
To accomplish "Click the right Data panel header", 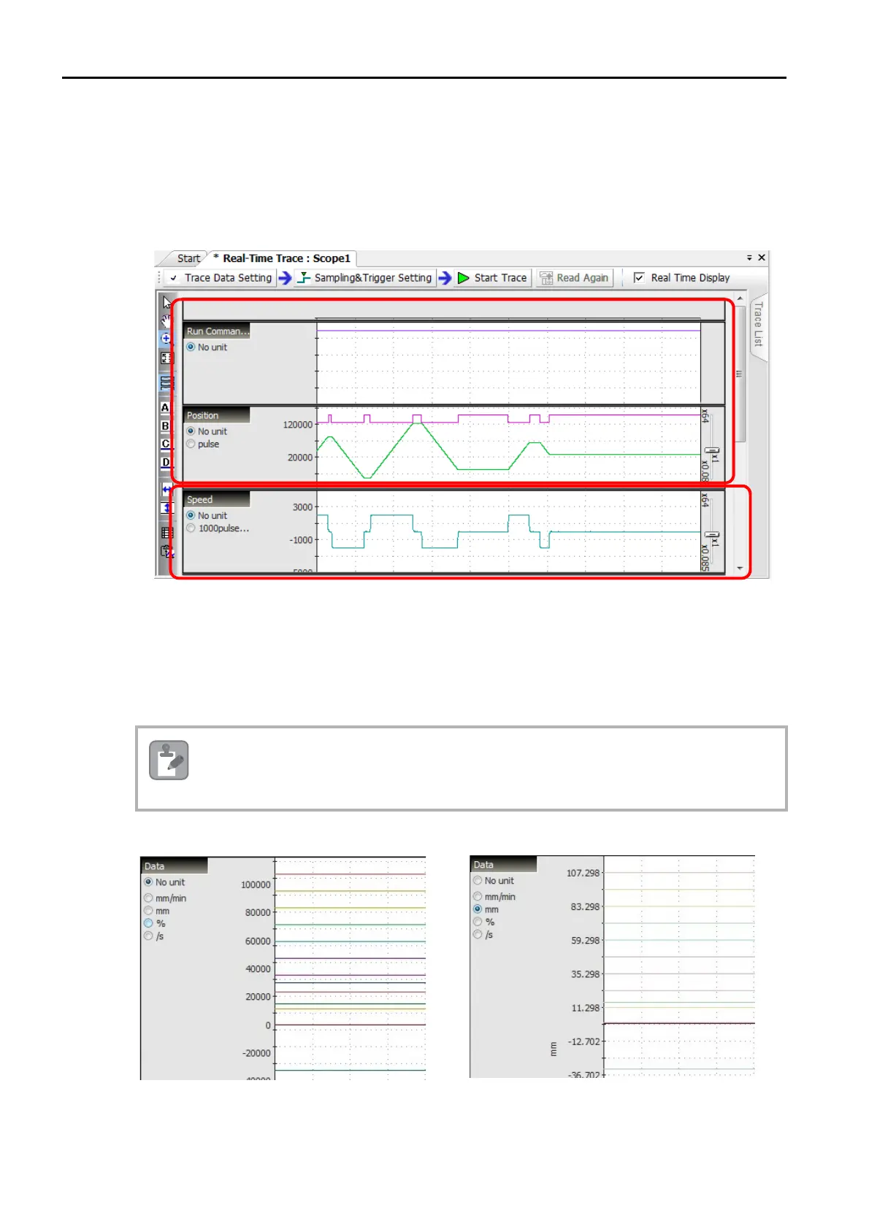I will (504, 865).
